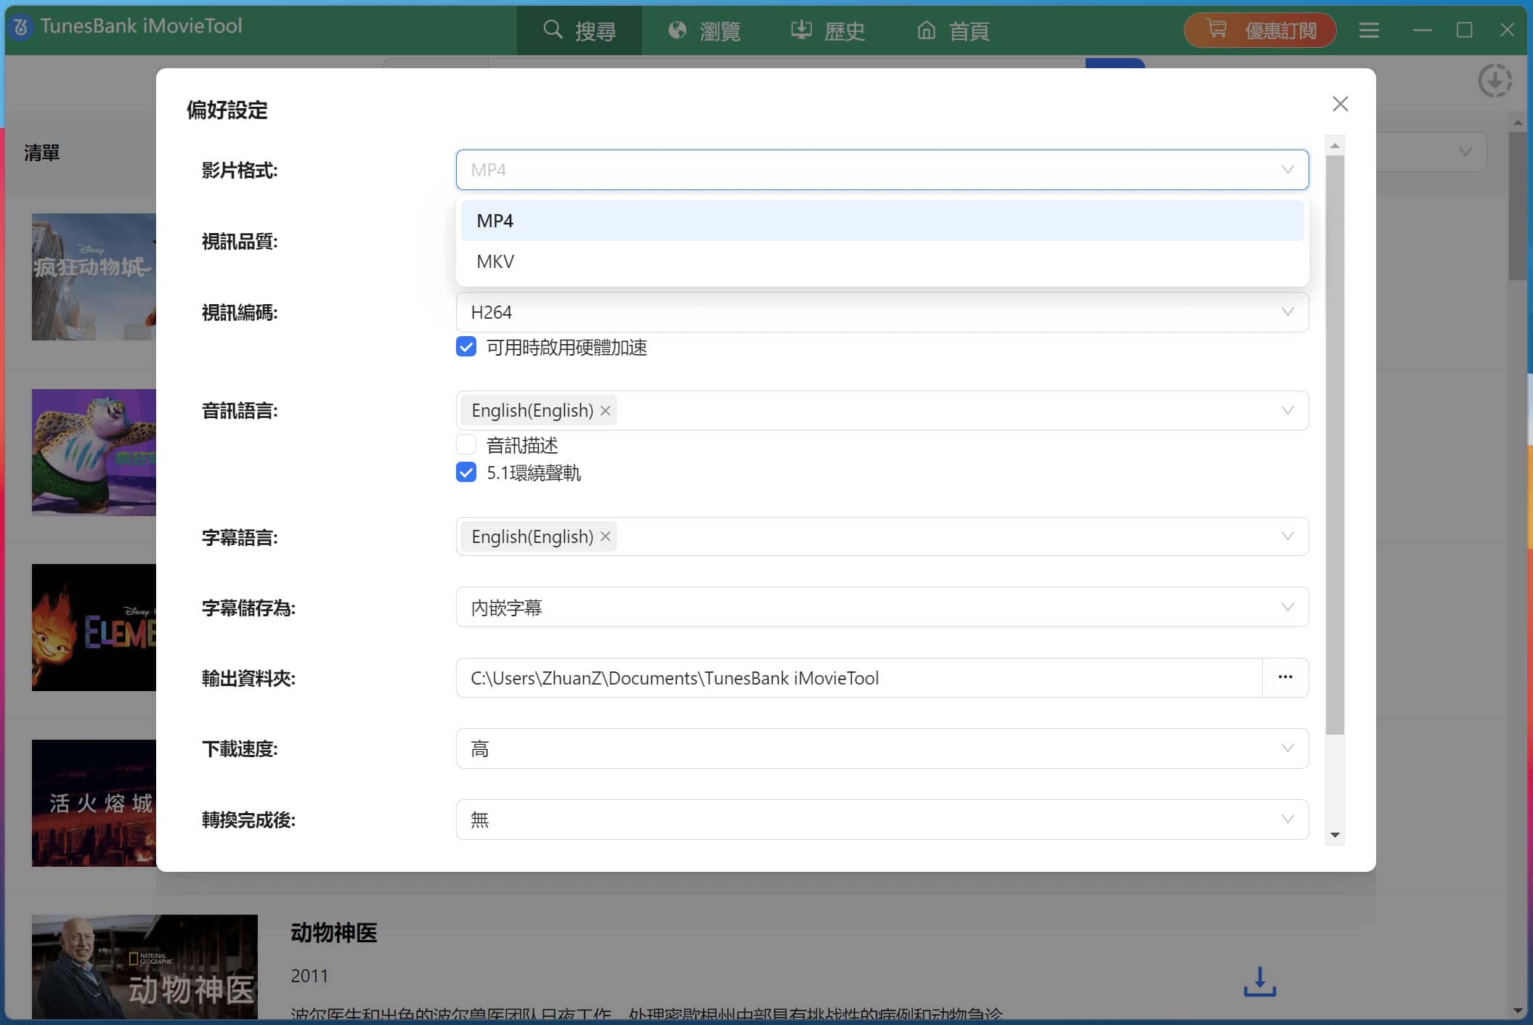Screen dimensions: 1533x1025
Task: Click the hamburger menu icon
Action: [x=1369, y=30]
